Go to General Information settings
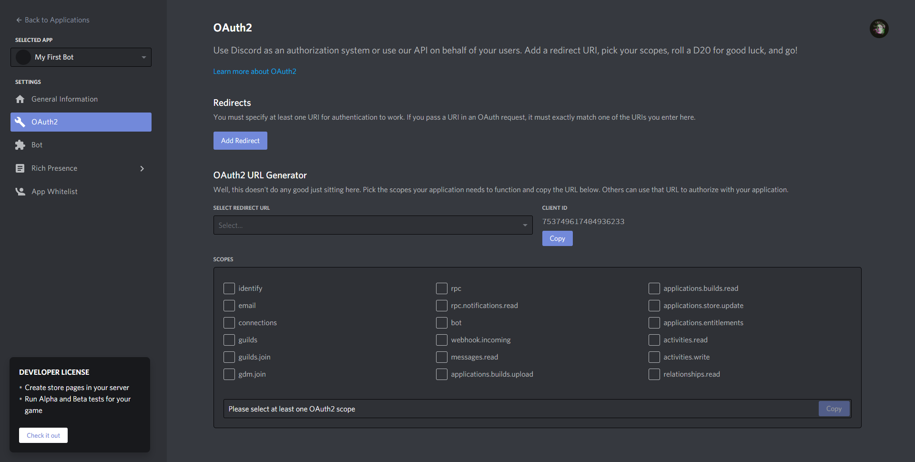 81,99
